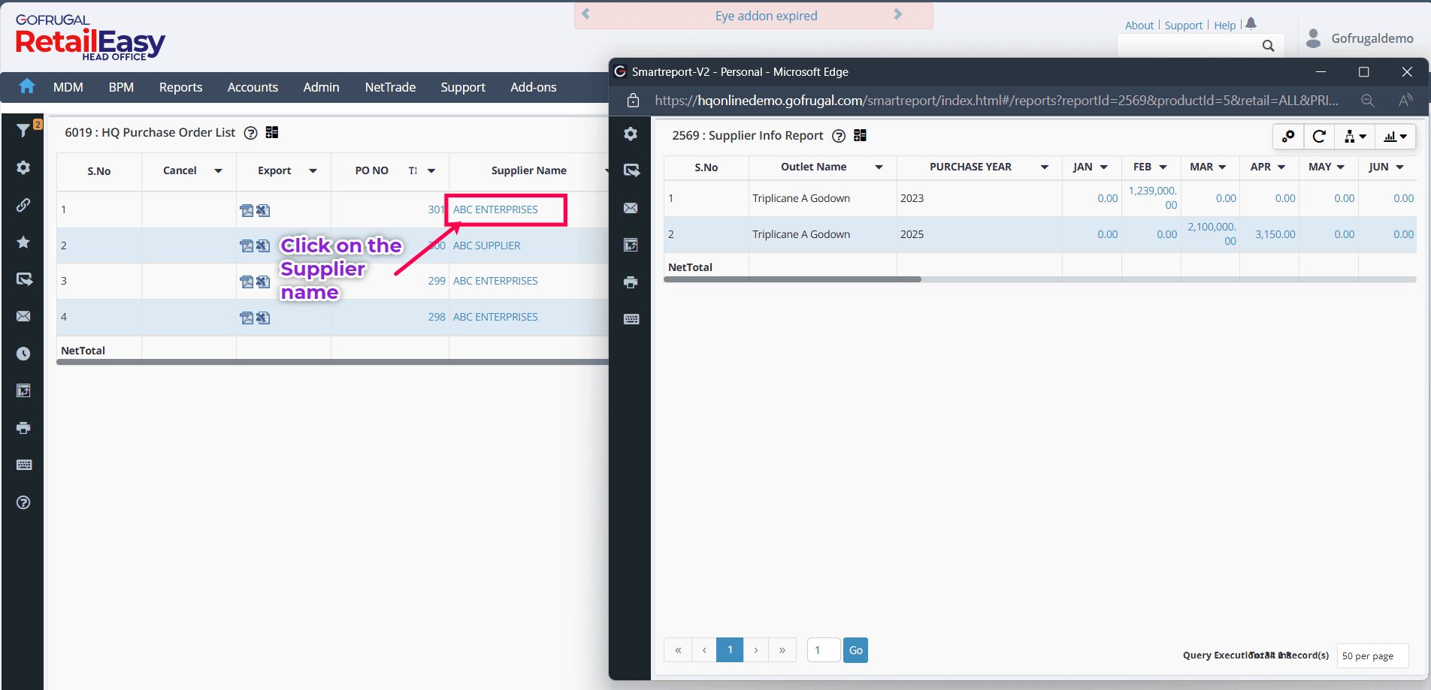Viewport: 1431px width, 690px height.
Task: Open settings gear in Purchase Order List sidebar
Action: click(x=23, y=167)
